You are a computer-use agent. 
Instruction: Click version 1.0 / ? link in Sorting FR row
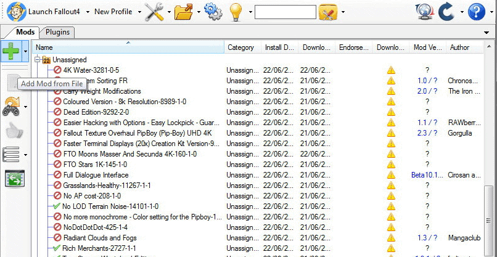[x=427, y=81]
